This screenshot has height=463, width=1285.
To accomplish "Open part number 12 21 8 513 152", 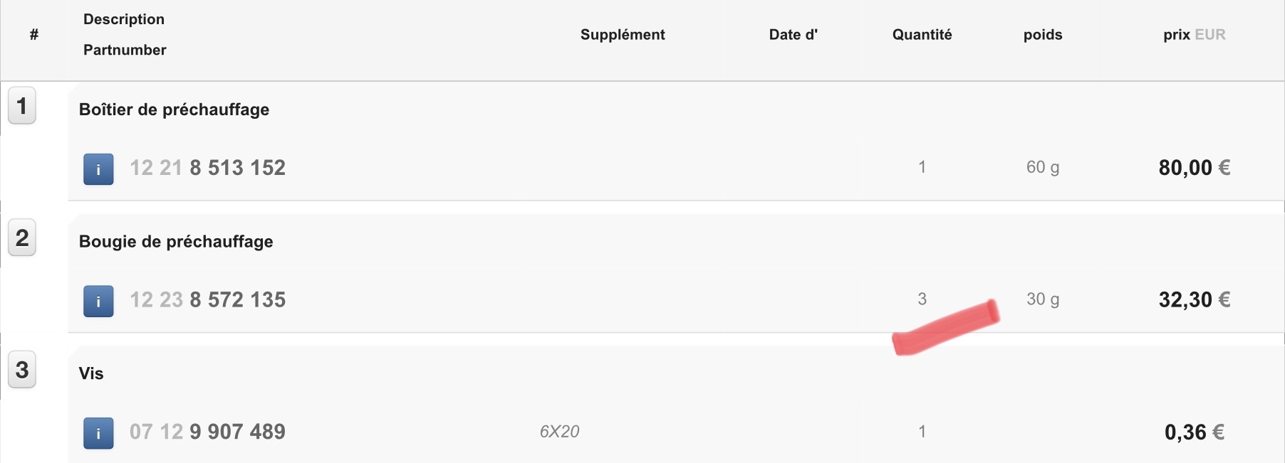I will coord(207,168).
